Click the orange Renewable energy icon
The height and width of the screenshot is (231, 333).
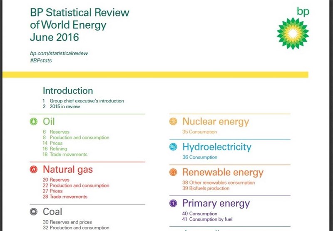pos(173,172)
